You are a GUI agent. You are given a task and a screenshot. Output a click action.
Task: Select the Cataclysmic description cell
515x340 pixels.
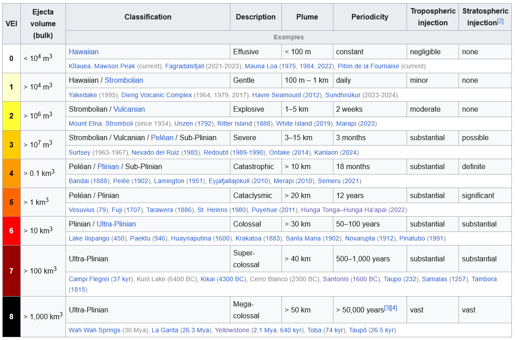coord(256,195)
